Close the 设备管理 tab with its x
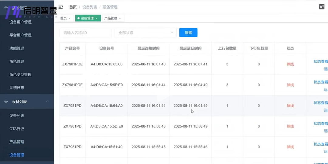This screenshot has height=164, width=328. tap(97, 19)
